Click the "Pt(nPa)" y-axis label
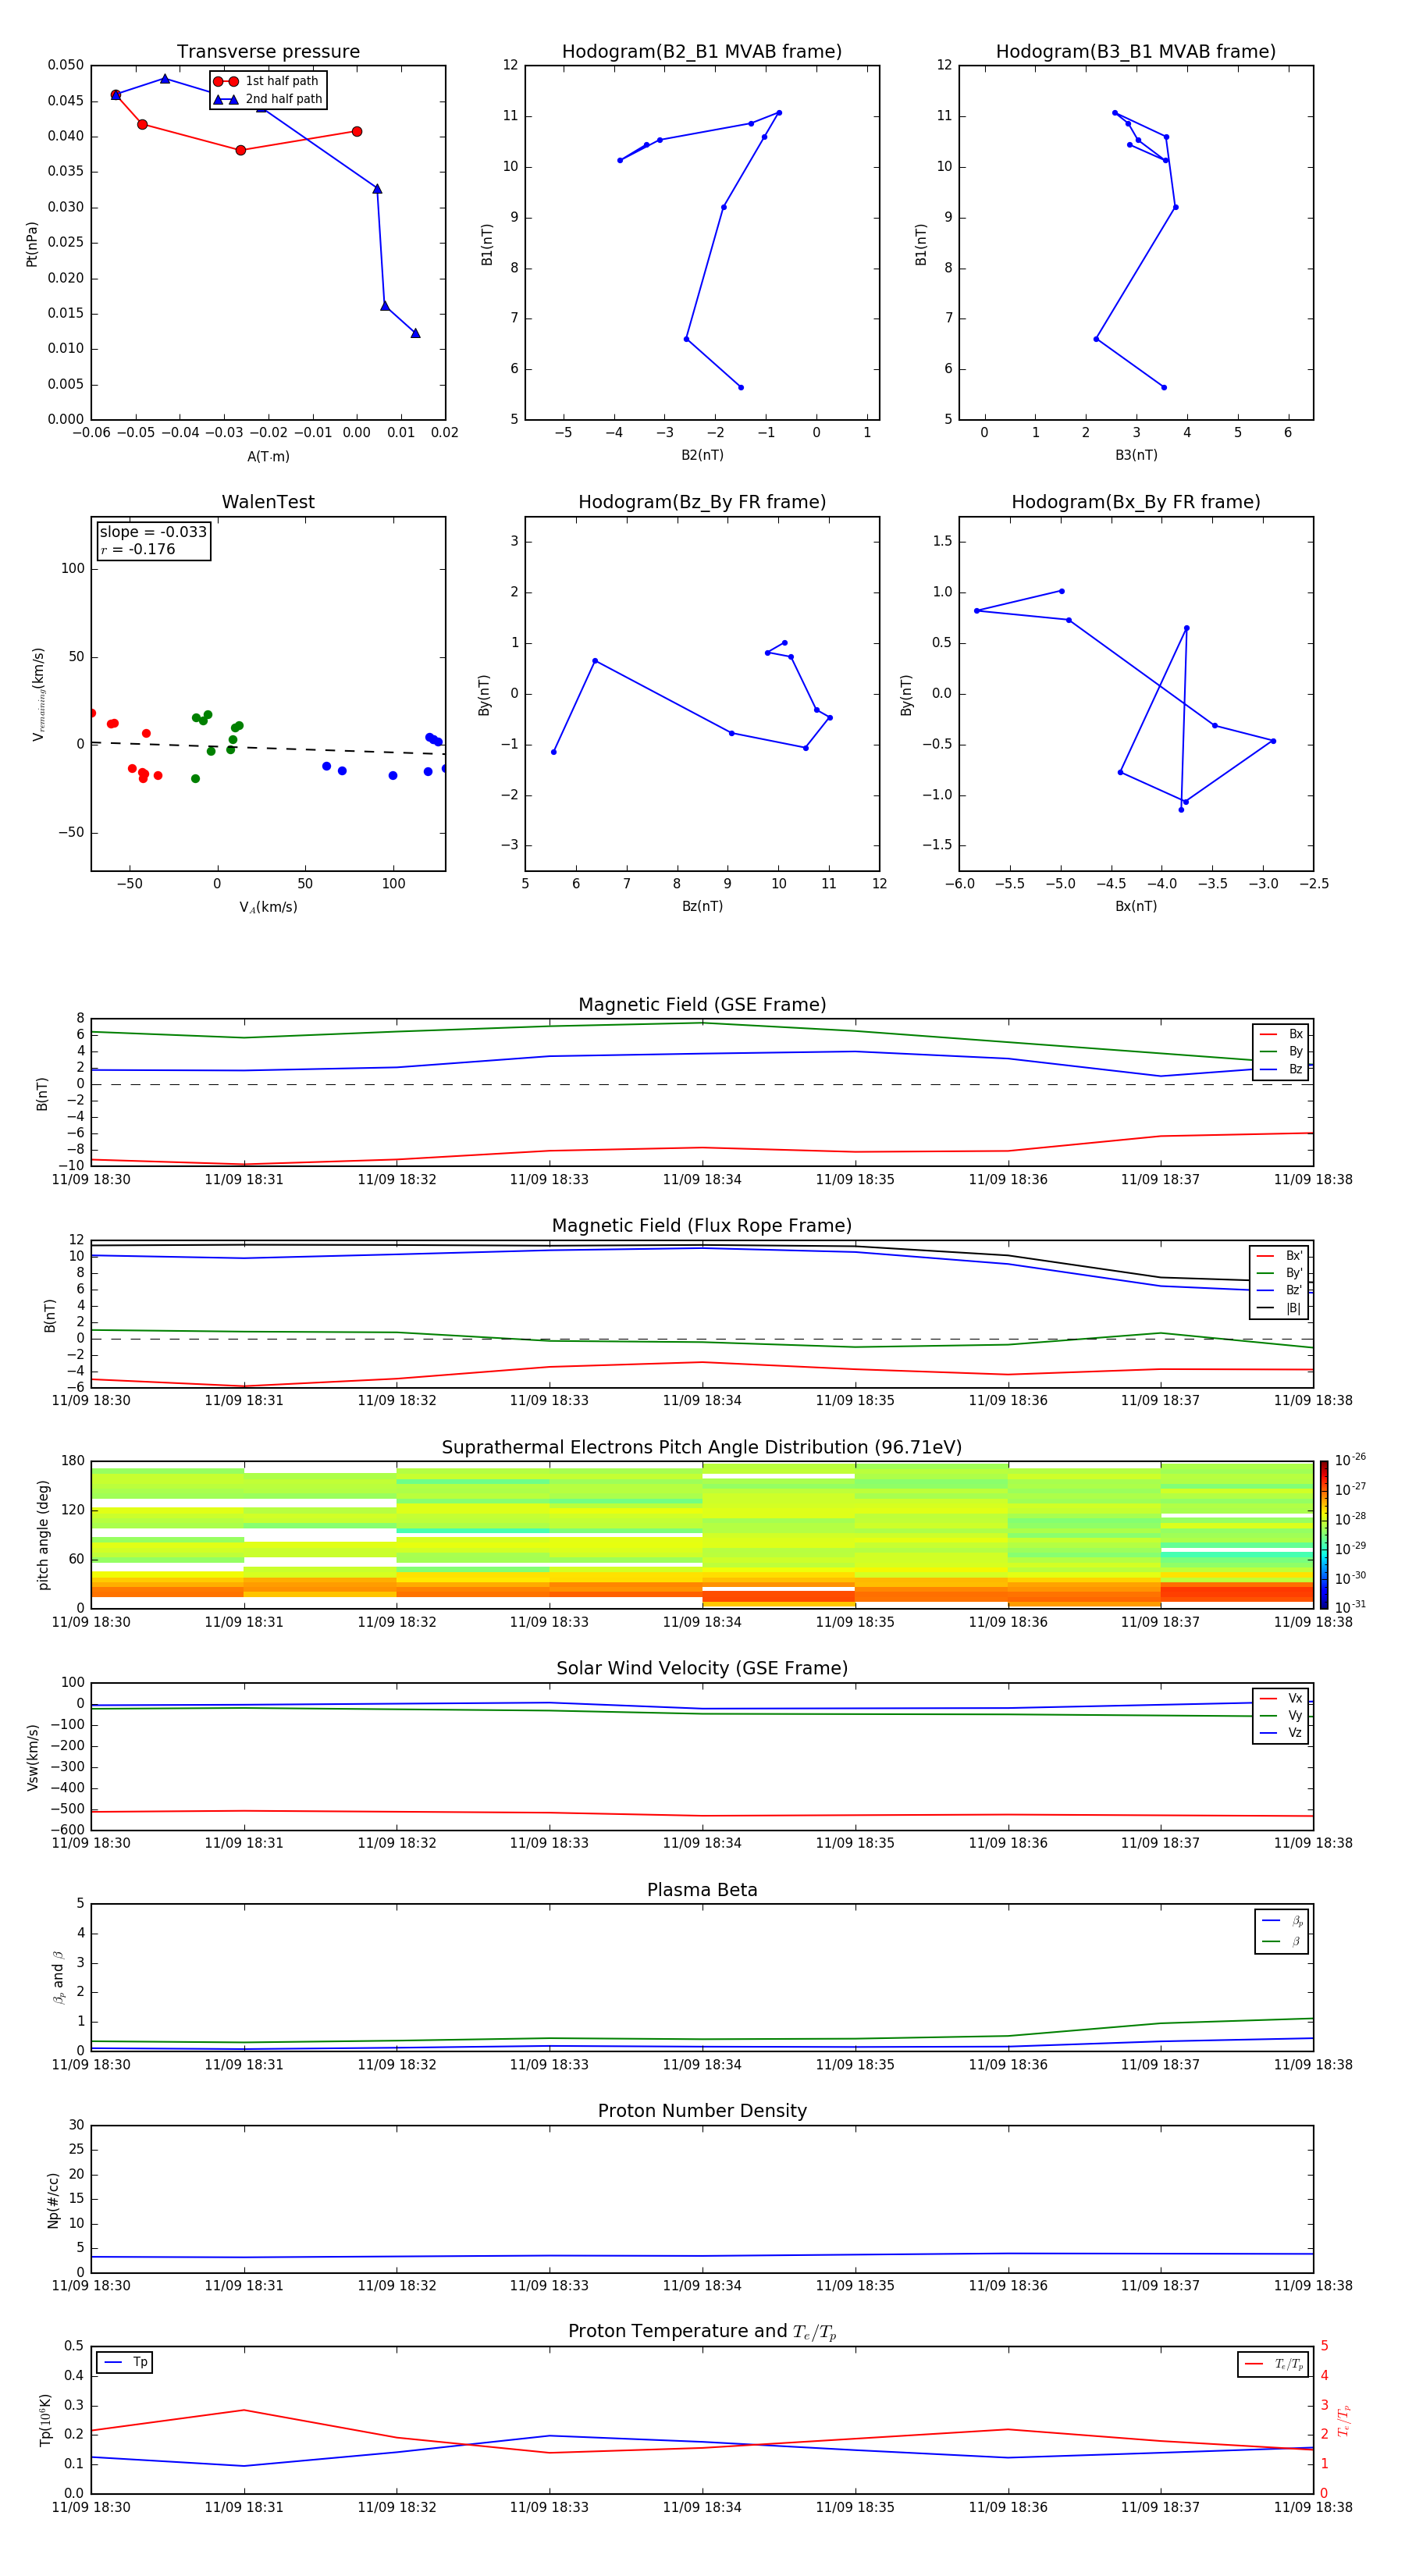The image size is (1405, 2576). [x=32, y=244]
